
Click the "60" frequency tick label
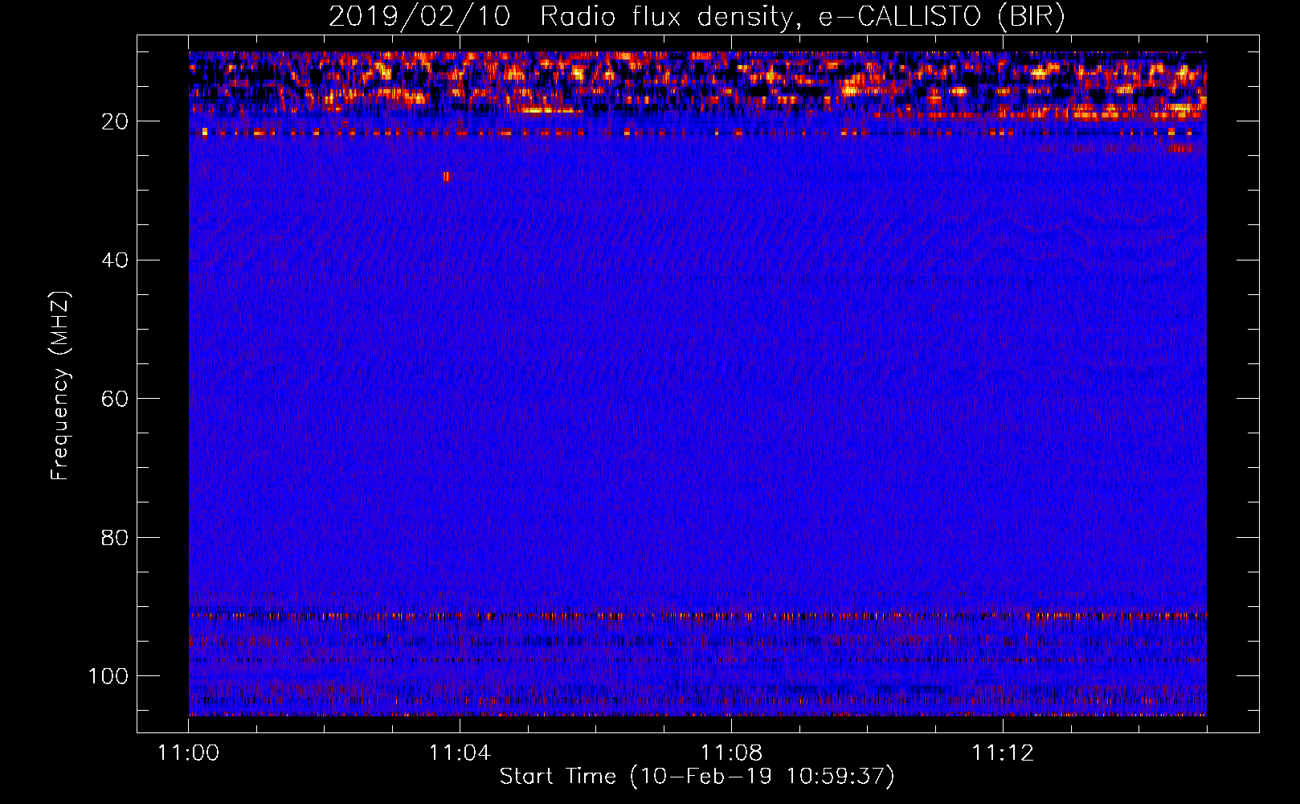[115, 399]
